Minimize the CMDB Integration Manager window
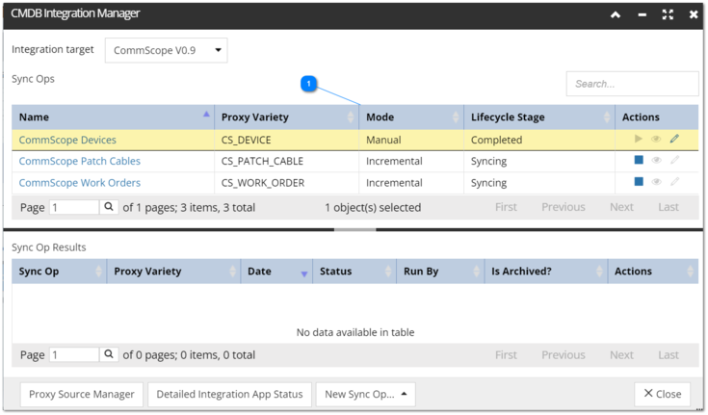Screen dimensions: 708x415 tap(642, 15)
